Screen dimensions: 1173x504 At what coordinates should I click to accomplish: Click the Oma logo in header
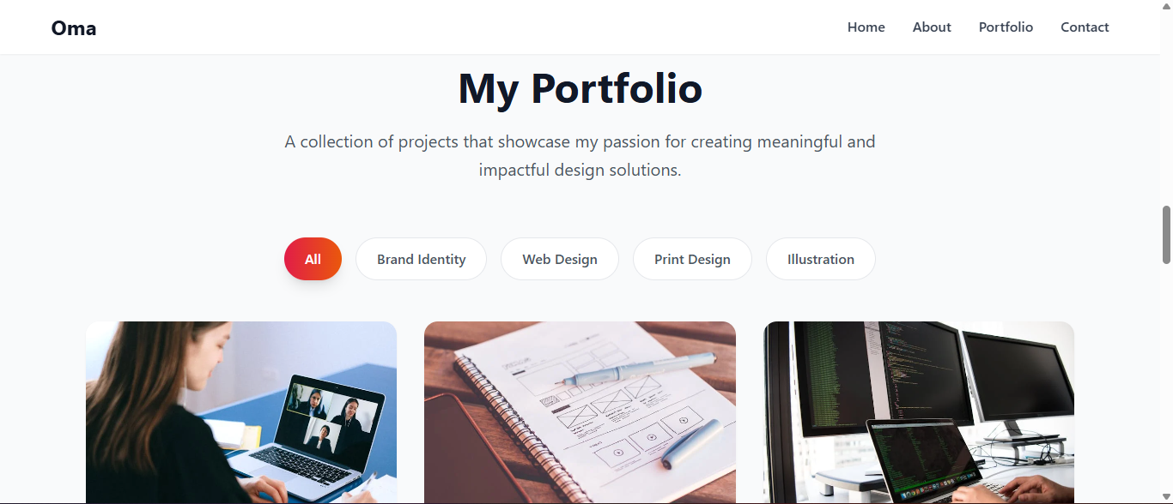point(74,28)
